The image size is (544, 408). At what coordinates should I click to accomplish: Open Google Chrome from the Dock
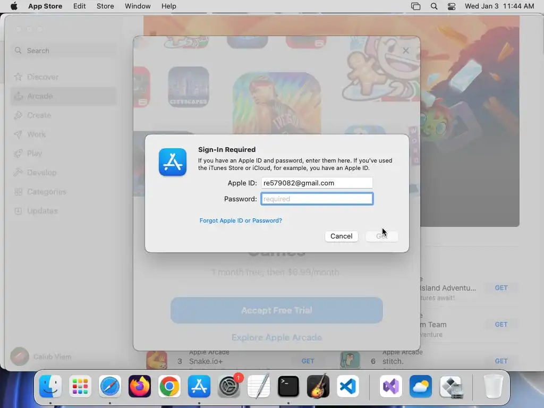(169, 386)
